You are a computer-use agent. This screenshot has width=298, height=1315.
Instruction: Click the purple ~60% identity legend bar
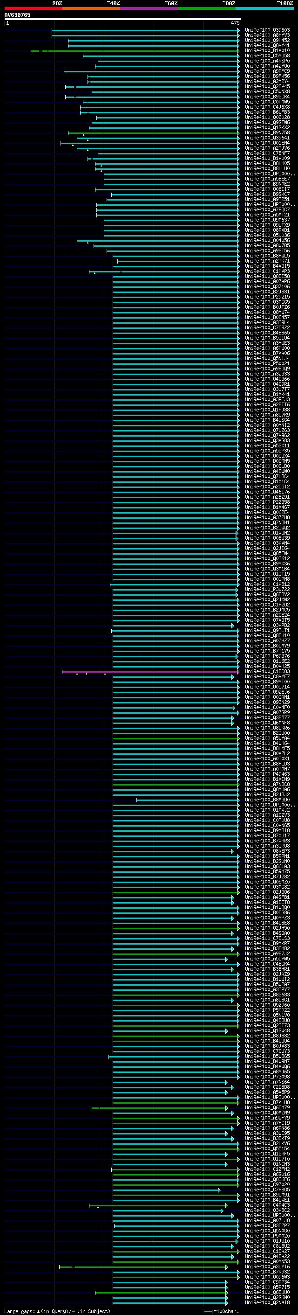149,8
